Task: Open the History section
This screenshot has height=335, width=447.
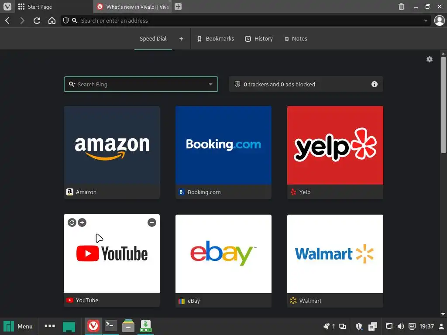Action: click(259, 39)
